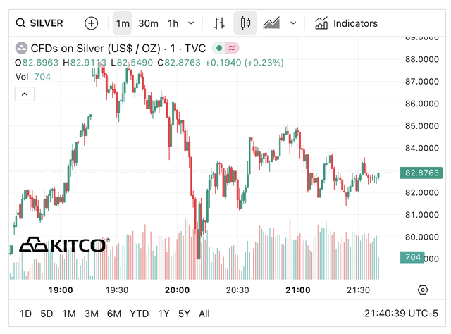Click the silver symbol logo icon
Image resolution: width=451 pixels, height=334 pixels.
21,49
